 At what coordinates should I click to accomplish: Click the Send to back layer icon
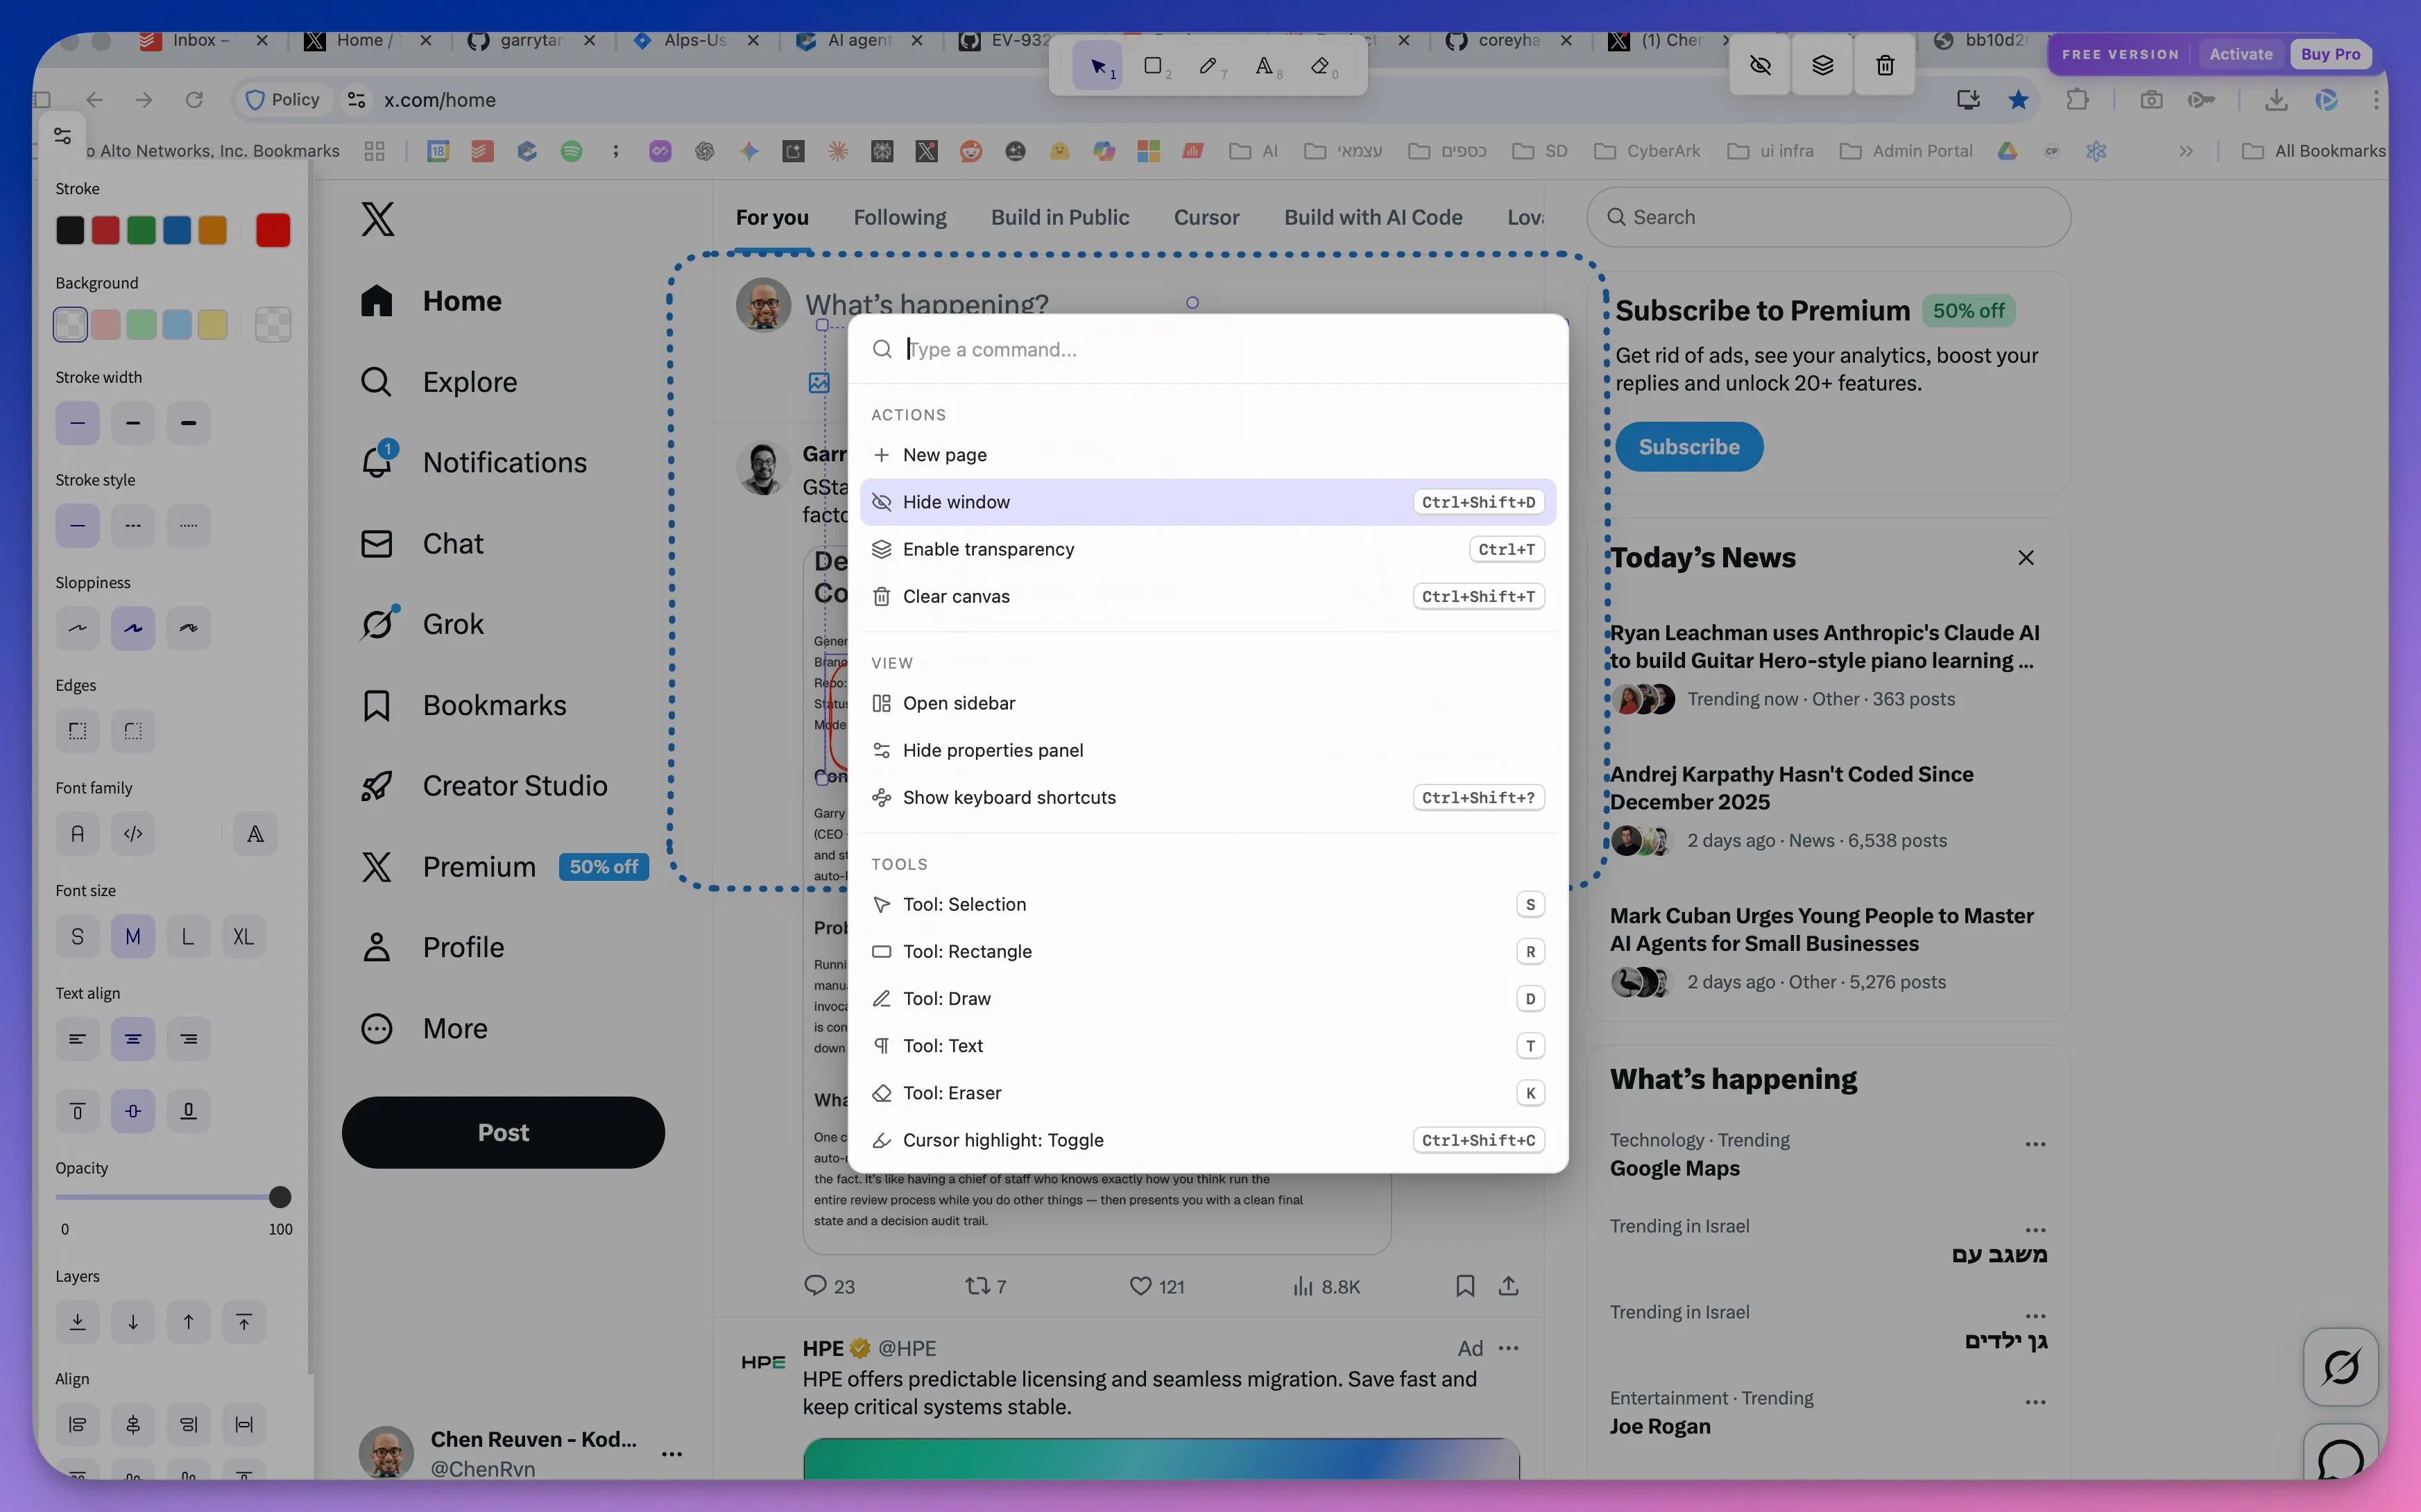77,1322
